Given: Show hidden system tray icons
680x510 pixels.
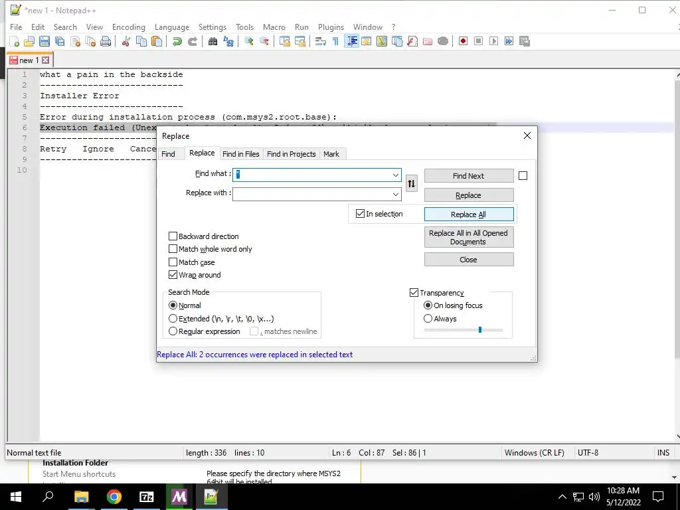Looking at the screenshot, I should (562, 497).
